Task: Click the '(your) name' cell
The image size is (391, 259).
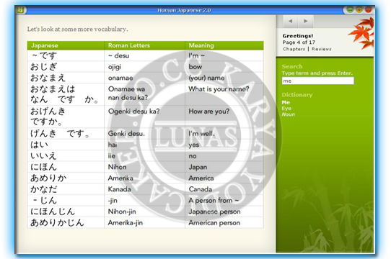Action: click(x=224, y=78)
